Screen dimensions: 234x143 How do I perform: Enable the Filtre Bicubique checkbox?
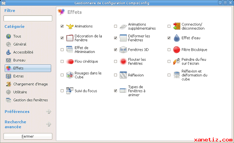(x=169, y=49)
